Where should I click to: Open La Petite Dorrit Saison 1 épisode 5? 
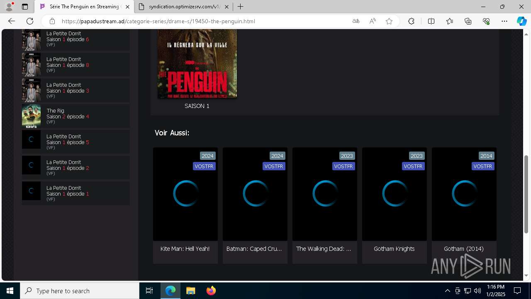[76, 142]
